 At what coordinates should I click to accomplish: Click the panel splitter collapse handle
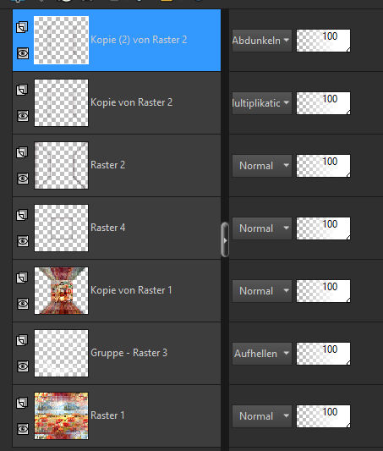[x=225, y=239]
